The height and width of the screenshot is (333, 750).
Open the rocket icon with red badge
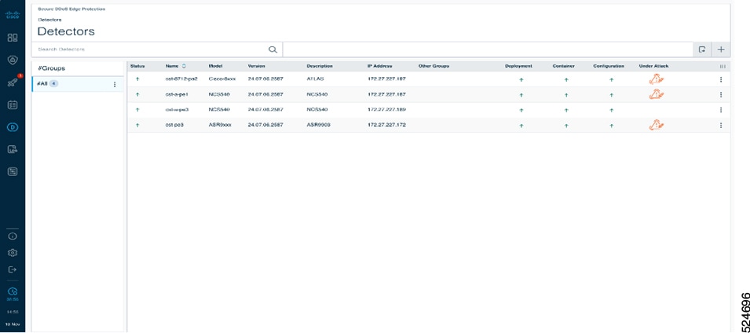[x=13, y=82]
